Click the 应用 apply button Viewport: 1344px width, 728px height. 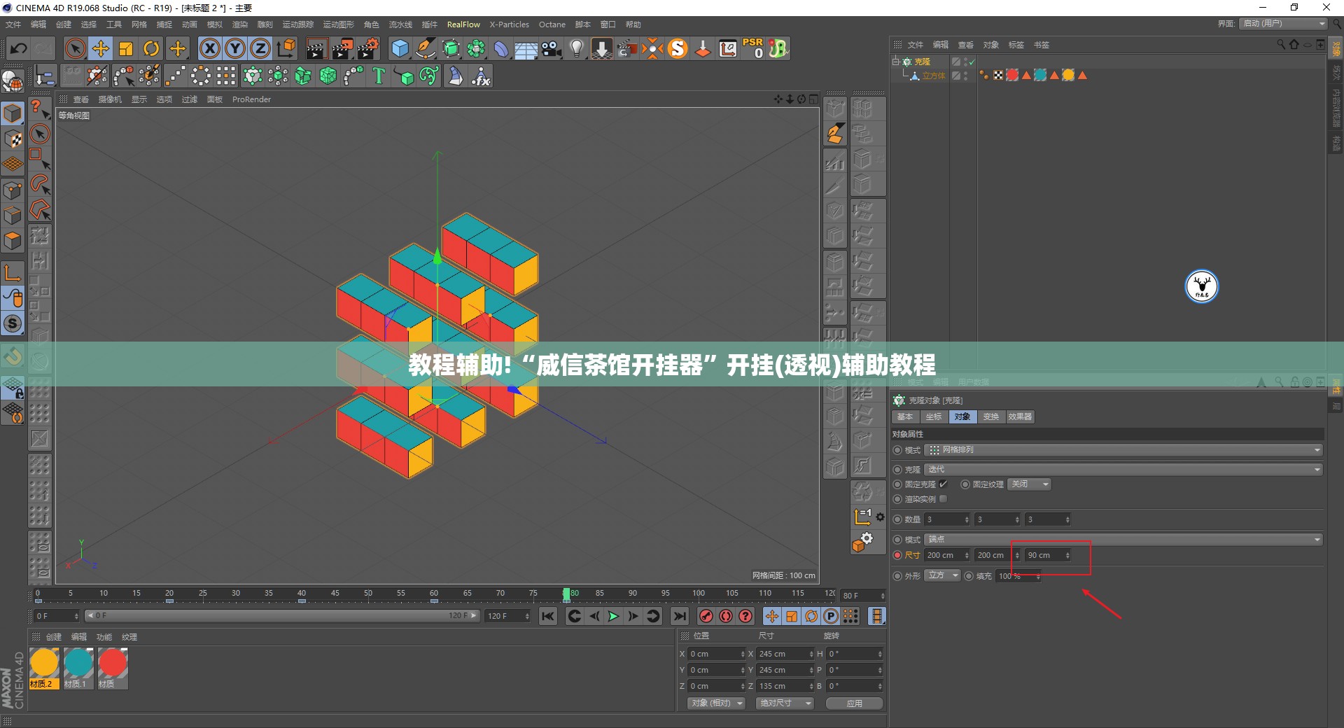(x=854, y=703)
